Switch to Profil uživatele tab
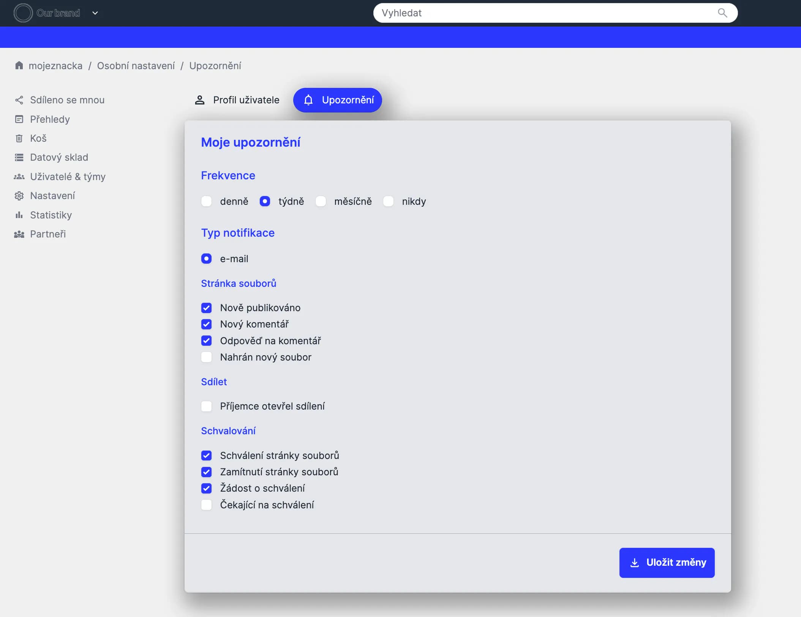The height and width of the screenshot is (617, 801). click(x=237, y=100)
